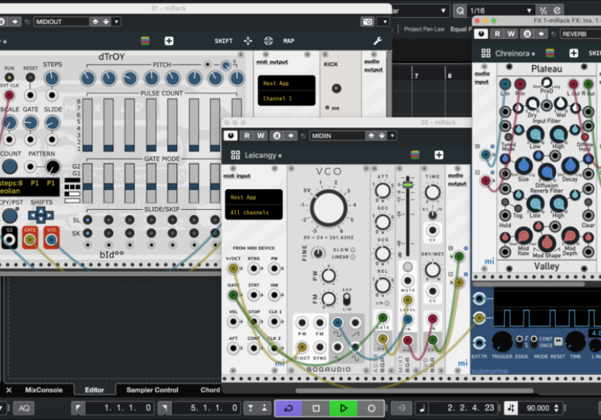Click the MAP button in miRack toolbar
This screenshot has width=601, height=420.
coord(288,40)
